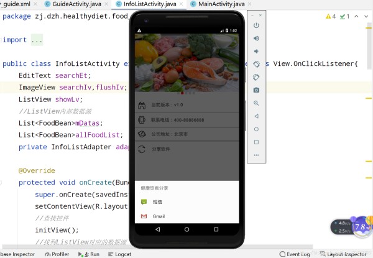Tap the phone's home navigation button

coord(186,229)
